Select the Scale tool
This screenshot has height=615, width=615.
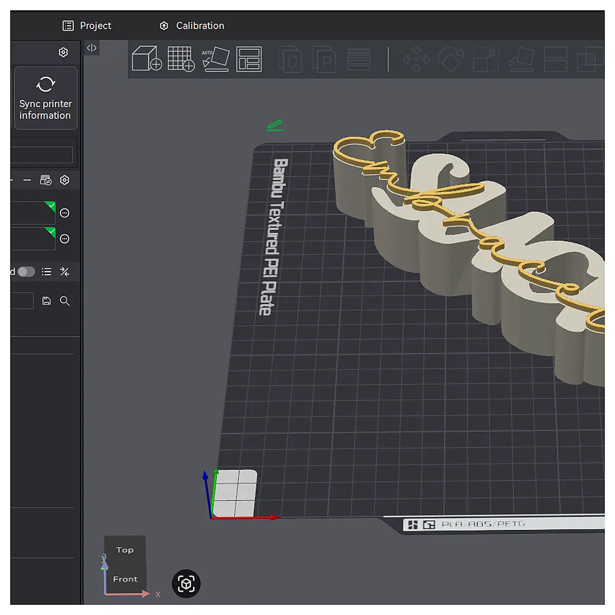point(486,59)
